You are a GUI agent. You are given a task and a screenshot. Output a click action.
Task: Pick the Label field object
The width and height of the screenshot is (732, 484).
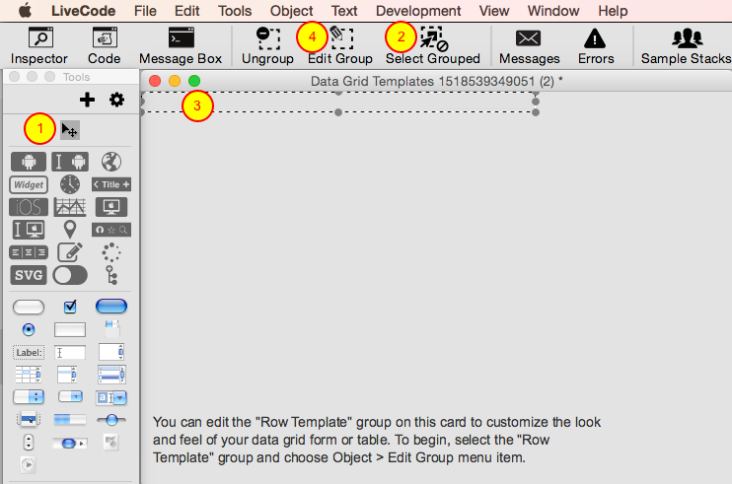(x=29, y=353)
